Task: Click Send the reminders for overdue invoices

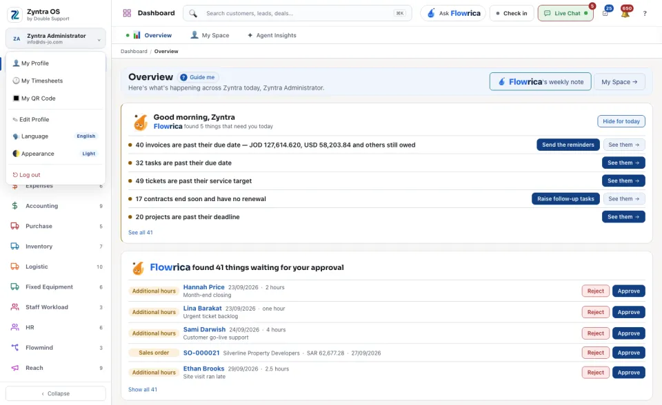Action: [x=568, y=145]
